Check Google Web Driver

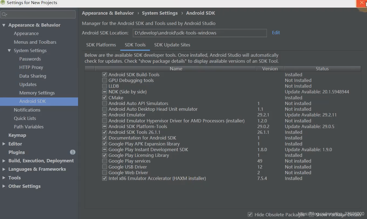pos(104,173)
